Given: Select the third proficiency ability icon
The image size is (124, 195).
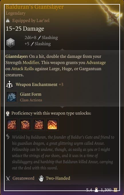Looking at the screenshot, I should point(39,125).
